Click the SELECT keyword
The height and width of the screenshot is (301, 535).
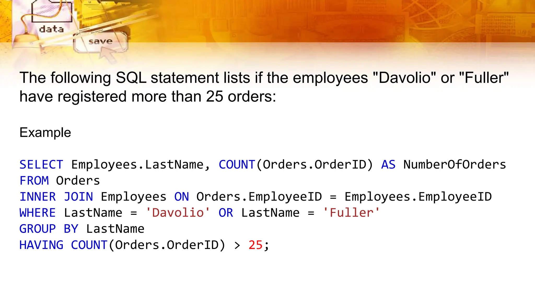coord(41,165)
